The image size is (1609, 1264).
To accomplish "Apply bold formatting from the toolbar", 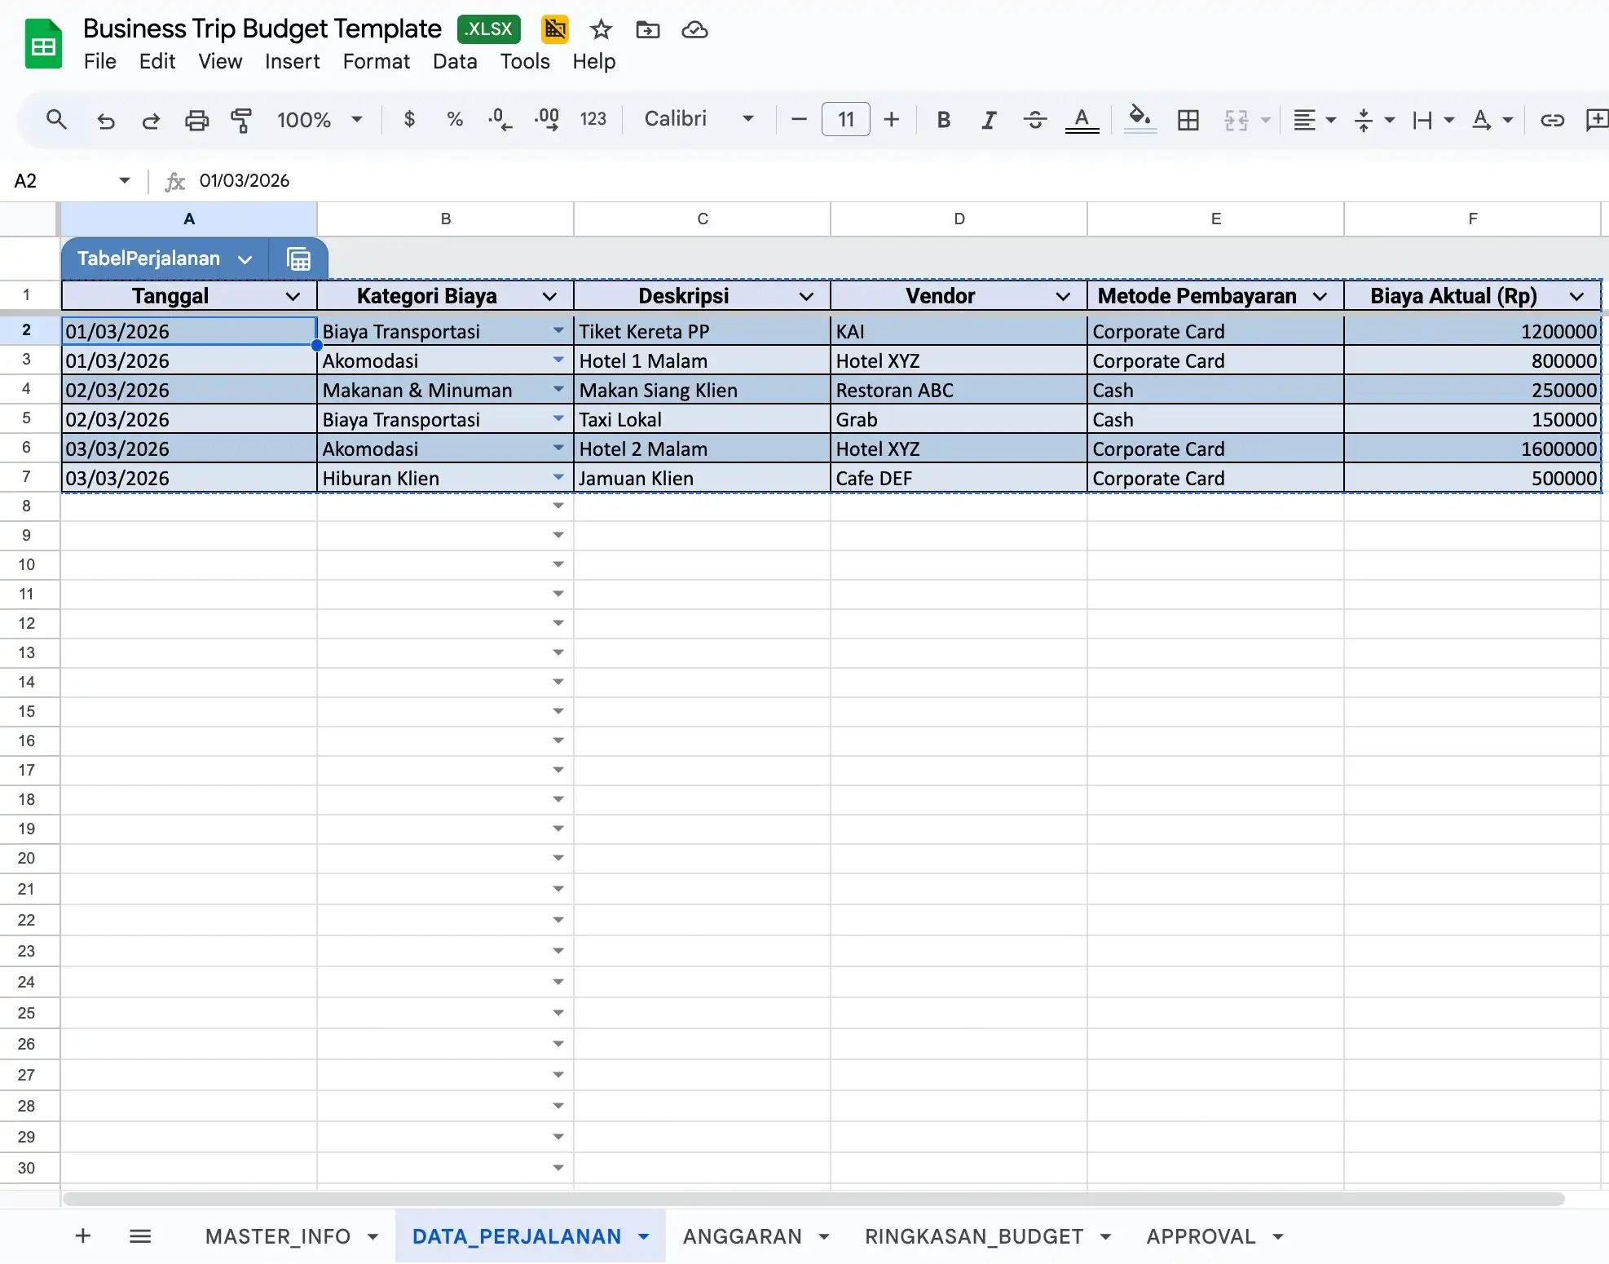I will click(x=943, y=119).
